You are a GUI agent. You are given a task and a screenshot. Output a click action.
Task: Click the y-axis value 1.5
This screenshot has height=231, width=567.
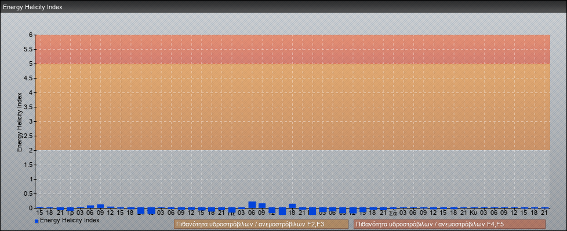(28, 165)
